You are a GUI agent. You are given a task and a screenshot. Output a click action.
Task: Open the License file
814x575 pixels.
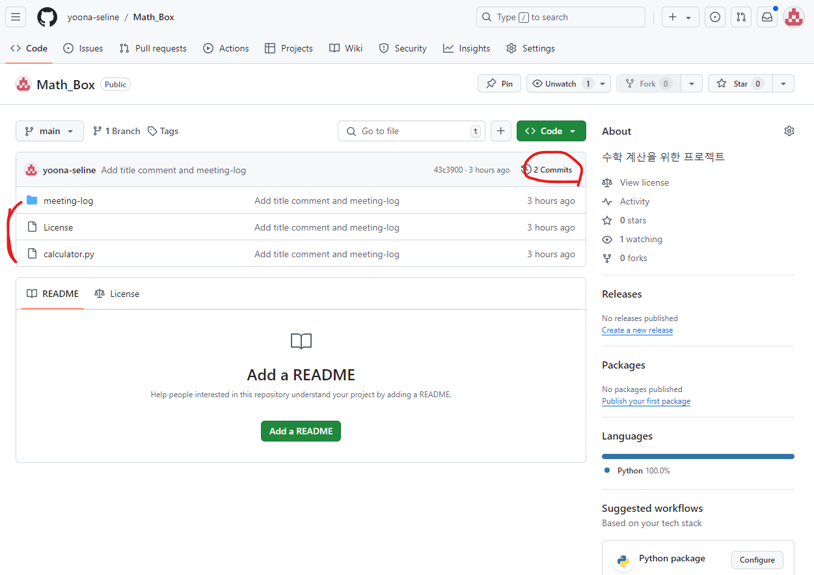point(58,227)
